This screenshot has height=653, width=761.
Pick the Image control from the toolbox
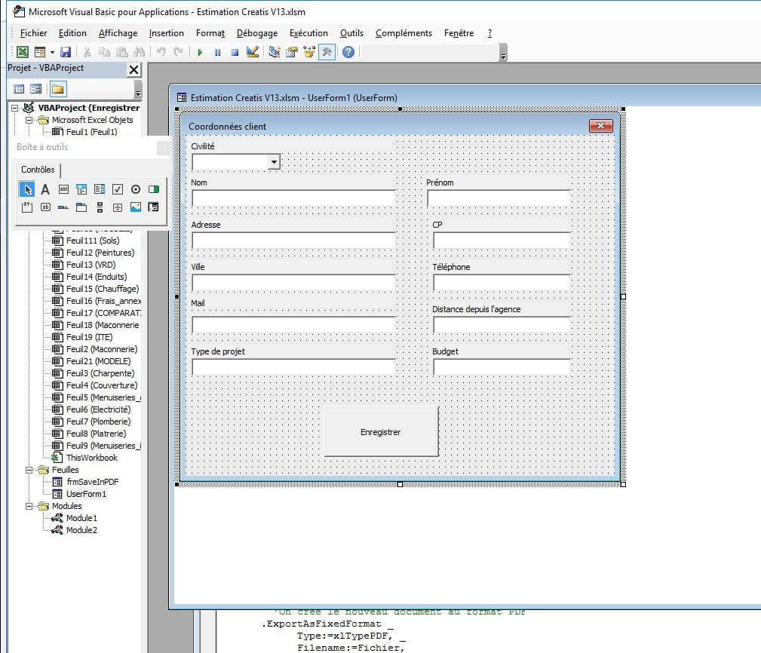click(x=136, y=207)
